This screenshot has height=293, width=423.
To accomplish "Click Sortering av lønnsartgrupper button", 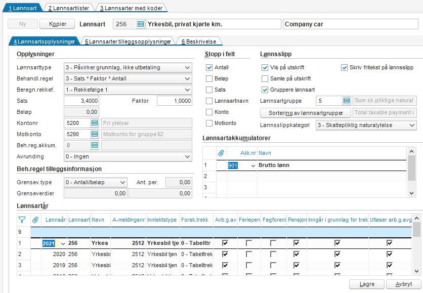I will 306,113.
